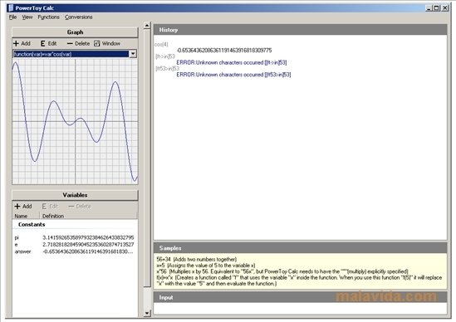The image size is (456, 322).
Task: Focus the Input text field
Action: coord(300,309)
